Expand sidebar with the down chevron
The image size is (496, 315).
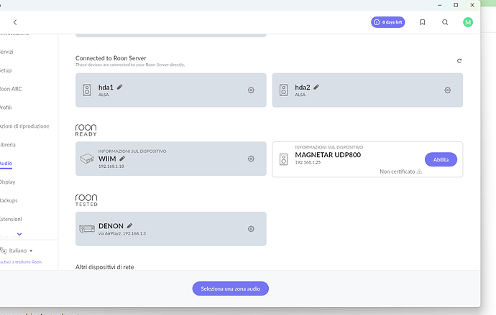pyautogui.click(x=19, y=234)
